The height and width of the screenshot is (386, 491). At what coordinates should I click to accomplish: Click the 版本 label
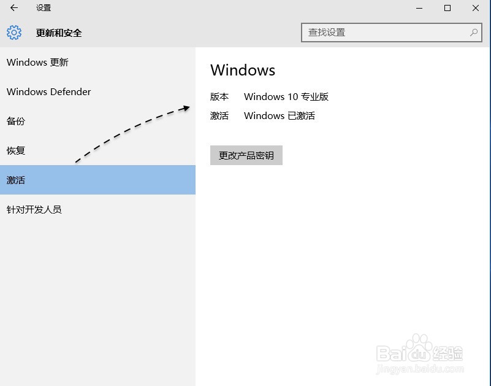pyautogui.click(x=219, y=96)
